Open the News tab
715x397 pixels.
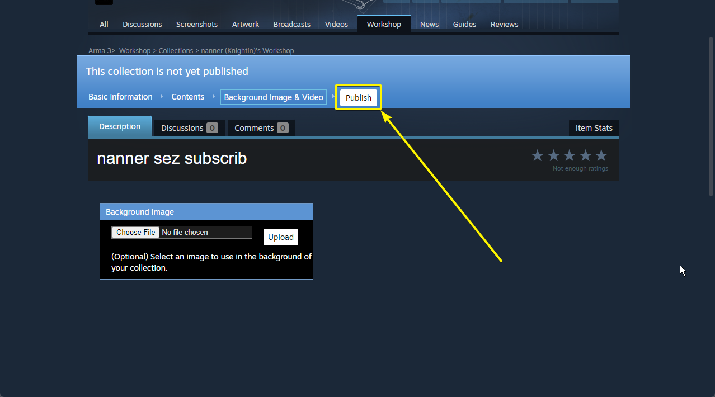click(x=429, y=24)
